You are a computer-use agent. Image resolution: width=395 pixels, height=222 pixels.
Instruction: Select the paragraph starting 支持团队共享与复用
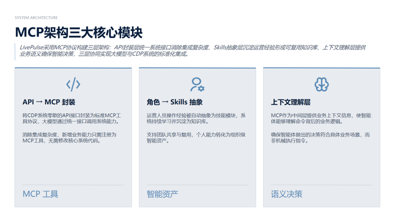(x=196, y=138)
